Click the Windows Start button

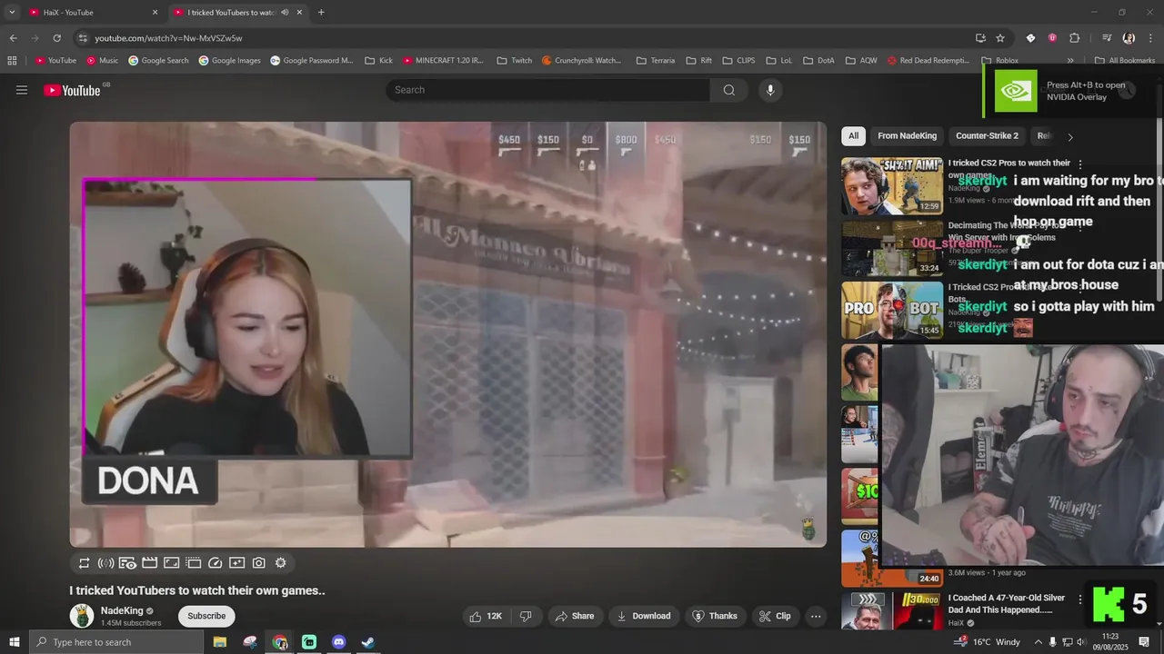[x=15, y=642]
